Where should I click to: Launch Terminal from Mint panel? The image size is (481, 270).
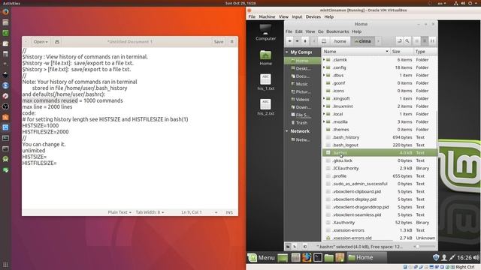click(x=318, y=258)
